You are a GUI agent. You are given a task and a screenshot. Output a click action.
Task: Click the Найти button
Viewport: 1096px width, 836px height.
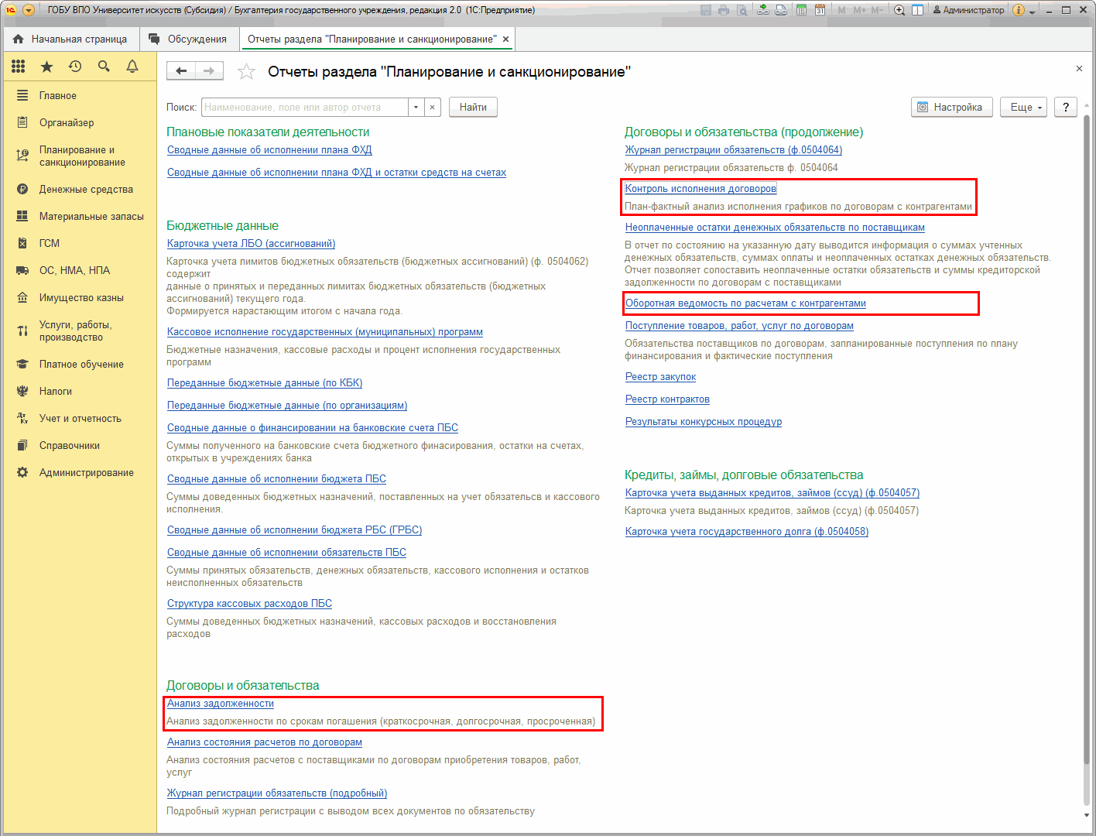[473, 108]
